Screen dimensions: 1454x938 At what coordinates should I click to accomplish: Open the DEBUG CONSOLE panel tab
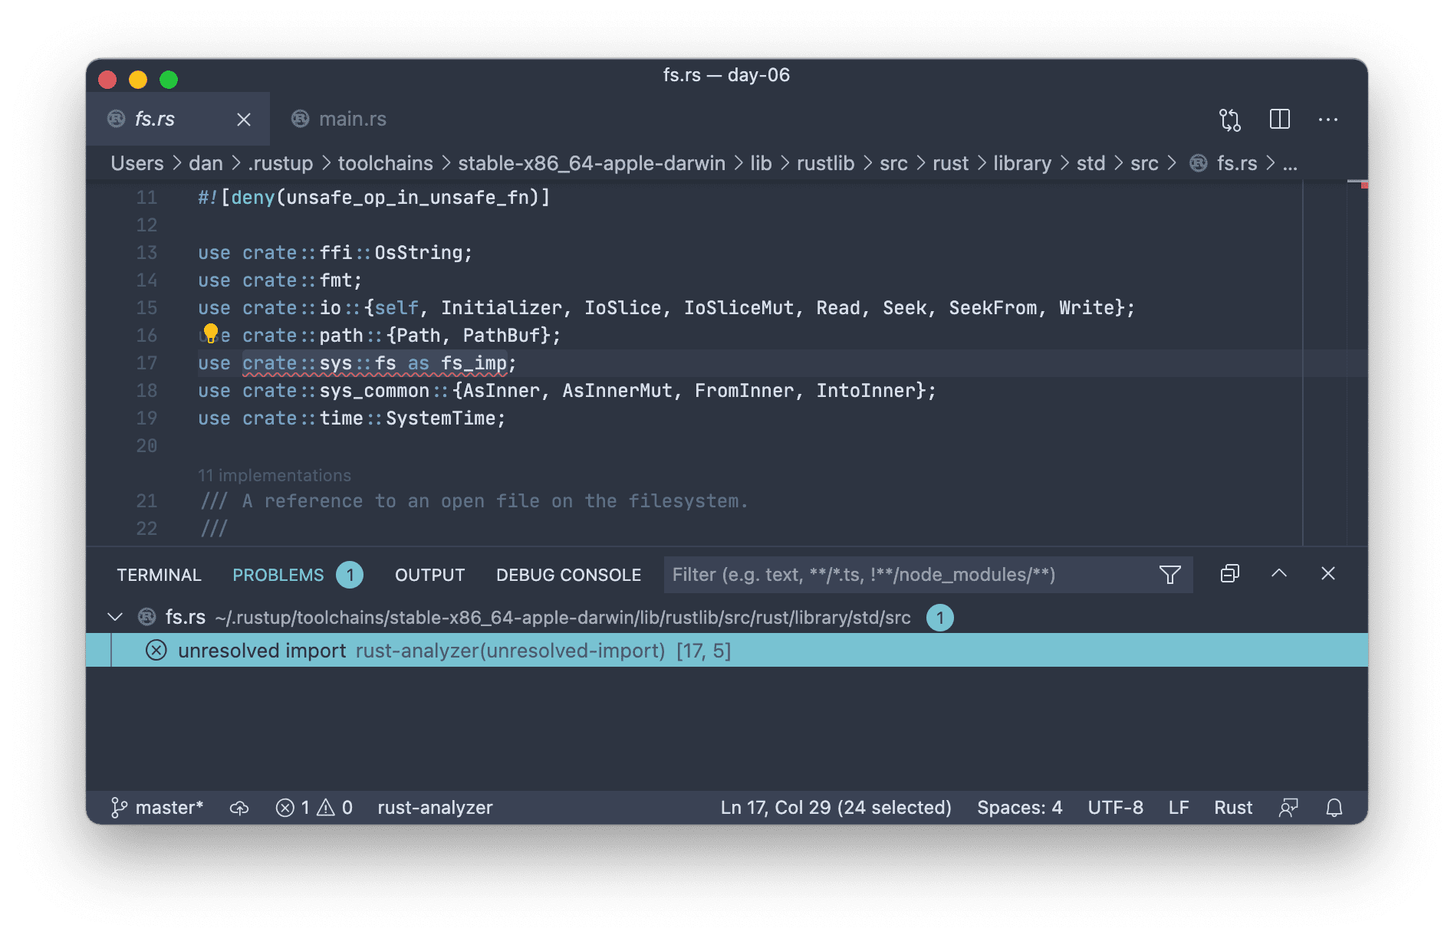(568, 575)
